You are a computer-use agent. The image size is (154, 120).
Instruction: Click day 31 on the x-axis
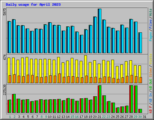pos(144,117)
